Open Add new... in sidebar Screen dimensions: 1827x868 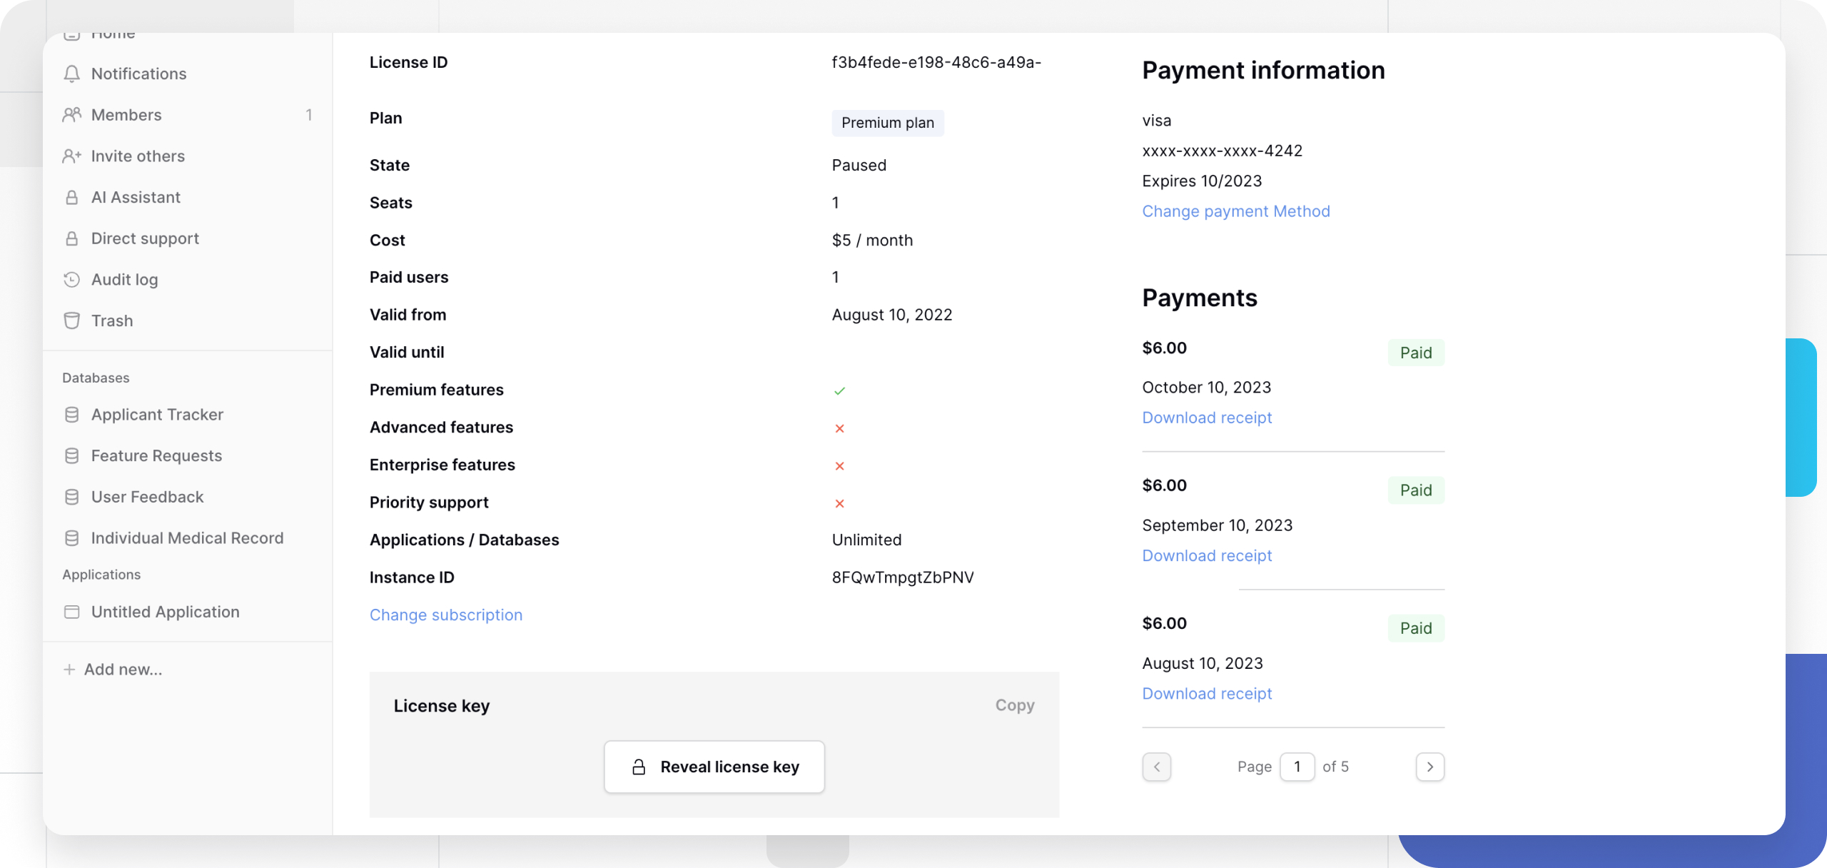coord(123,670)
